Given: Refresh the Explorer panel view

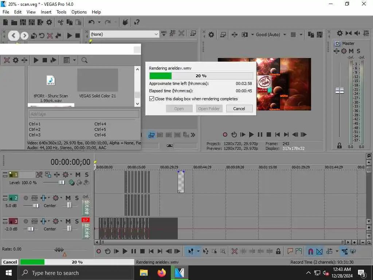Looking at the screenshot, I should pyautogui.click(x=42, y=36).
